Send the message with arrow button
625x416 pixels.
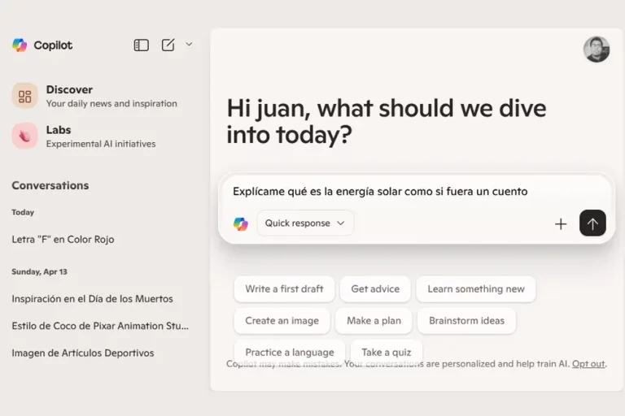point(592,223)
